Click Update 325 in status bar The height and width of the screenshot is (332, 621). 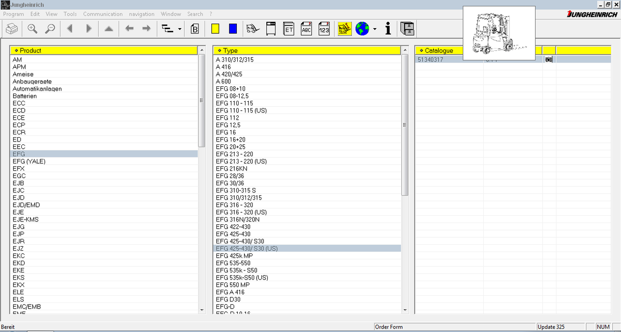[x=551, y=327]
